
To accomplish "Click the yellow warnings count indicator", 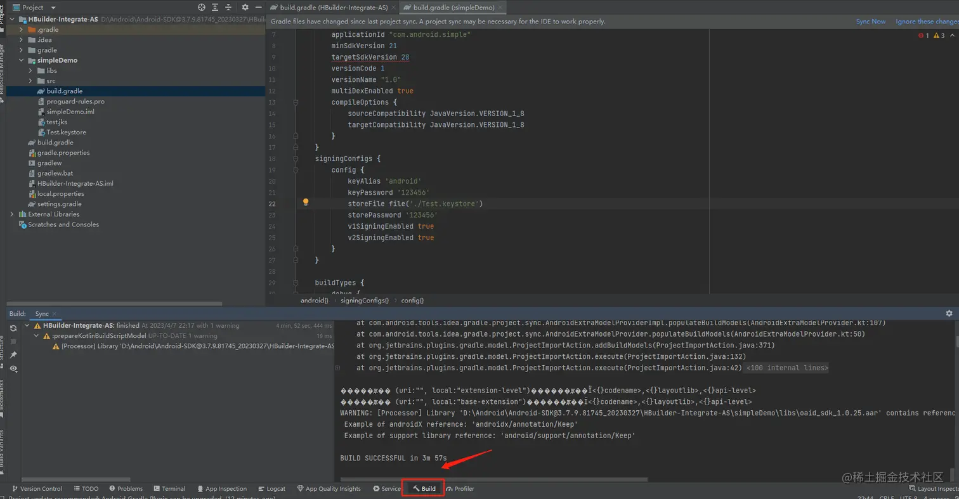I will pos(939,36).
